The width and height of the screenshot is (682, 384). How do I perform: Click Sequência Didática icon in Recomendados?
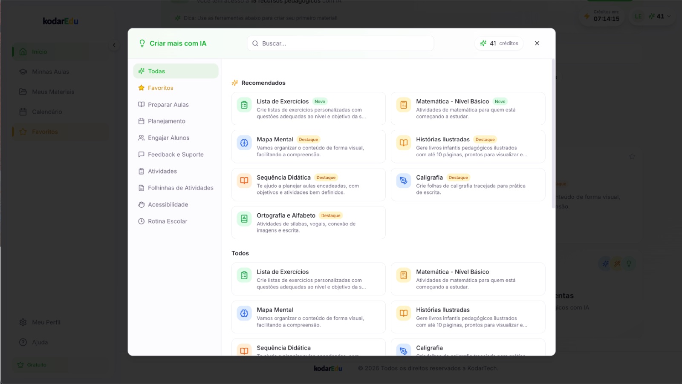point(244,181)
